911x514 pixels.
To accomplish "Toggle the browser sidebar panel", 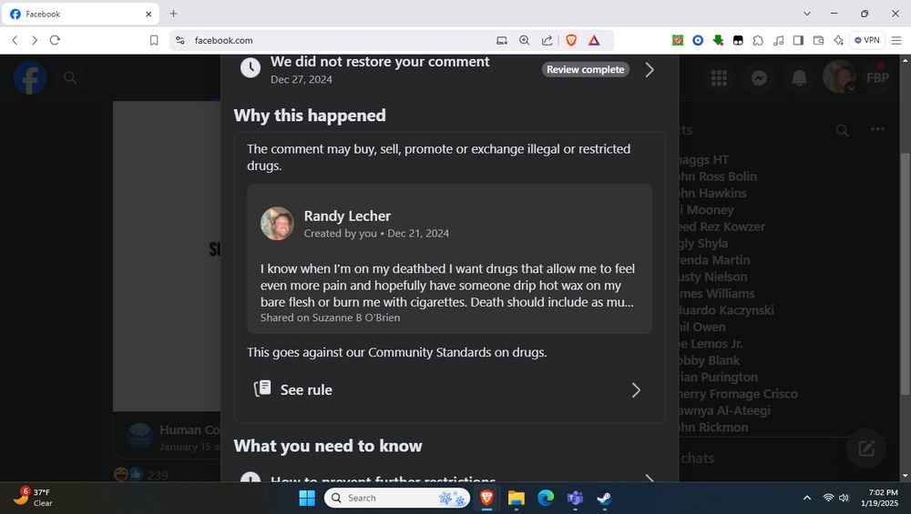I will 798,40.
